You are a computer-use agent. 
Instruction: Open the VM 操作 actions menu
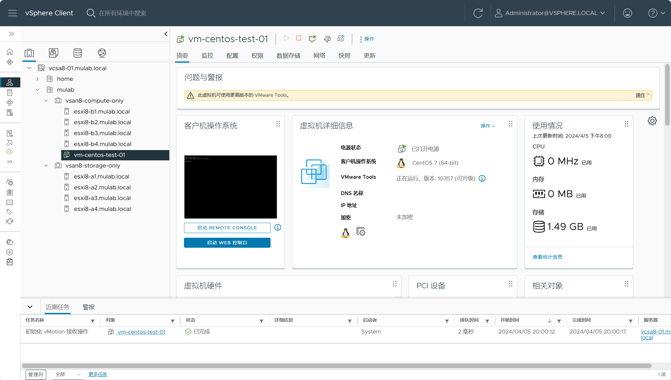click(x=367, y=39)
